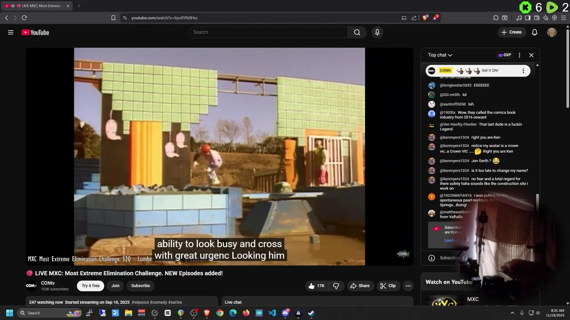
Task: Click the Windows taskbar Search box
Action: 49,313
